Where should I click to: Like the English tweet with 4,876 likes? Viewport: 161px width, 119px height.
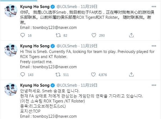(x=94, y=75)
